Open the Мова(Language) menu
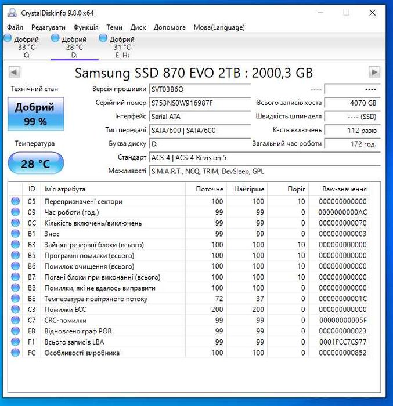 pos(219,27)
